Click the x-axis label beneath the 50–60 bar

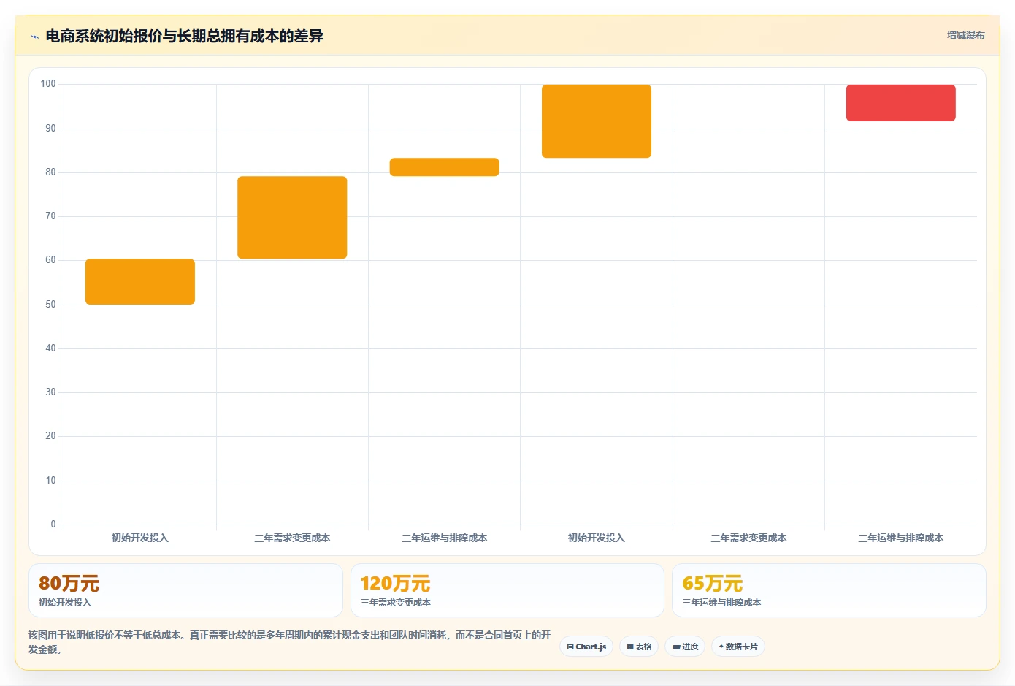pos(140,538)
